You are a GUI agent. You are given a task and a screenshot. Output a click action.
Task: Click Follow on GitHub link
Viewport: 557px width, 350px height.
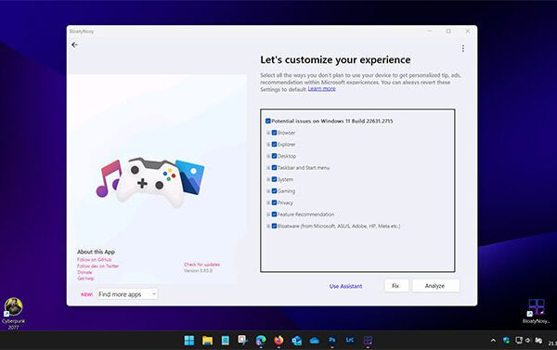(x=94, y=260)
